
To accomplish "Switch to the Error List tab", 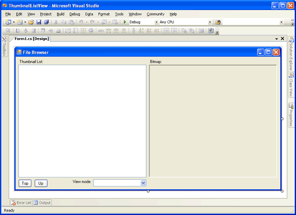I will [21, 203].
